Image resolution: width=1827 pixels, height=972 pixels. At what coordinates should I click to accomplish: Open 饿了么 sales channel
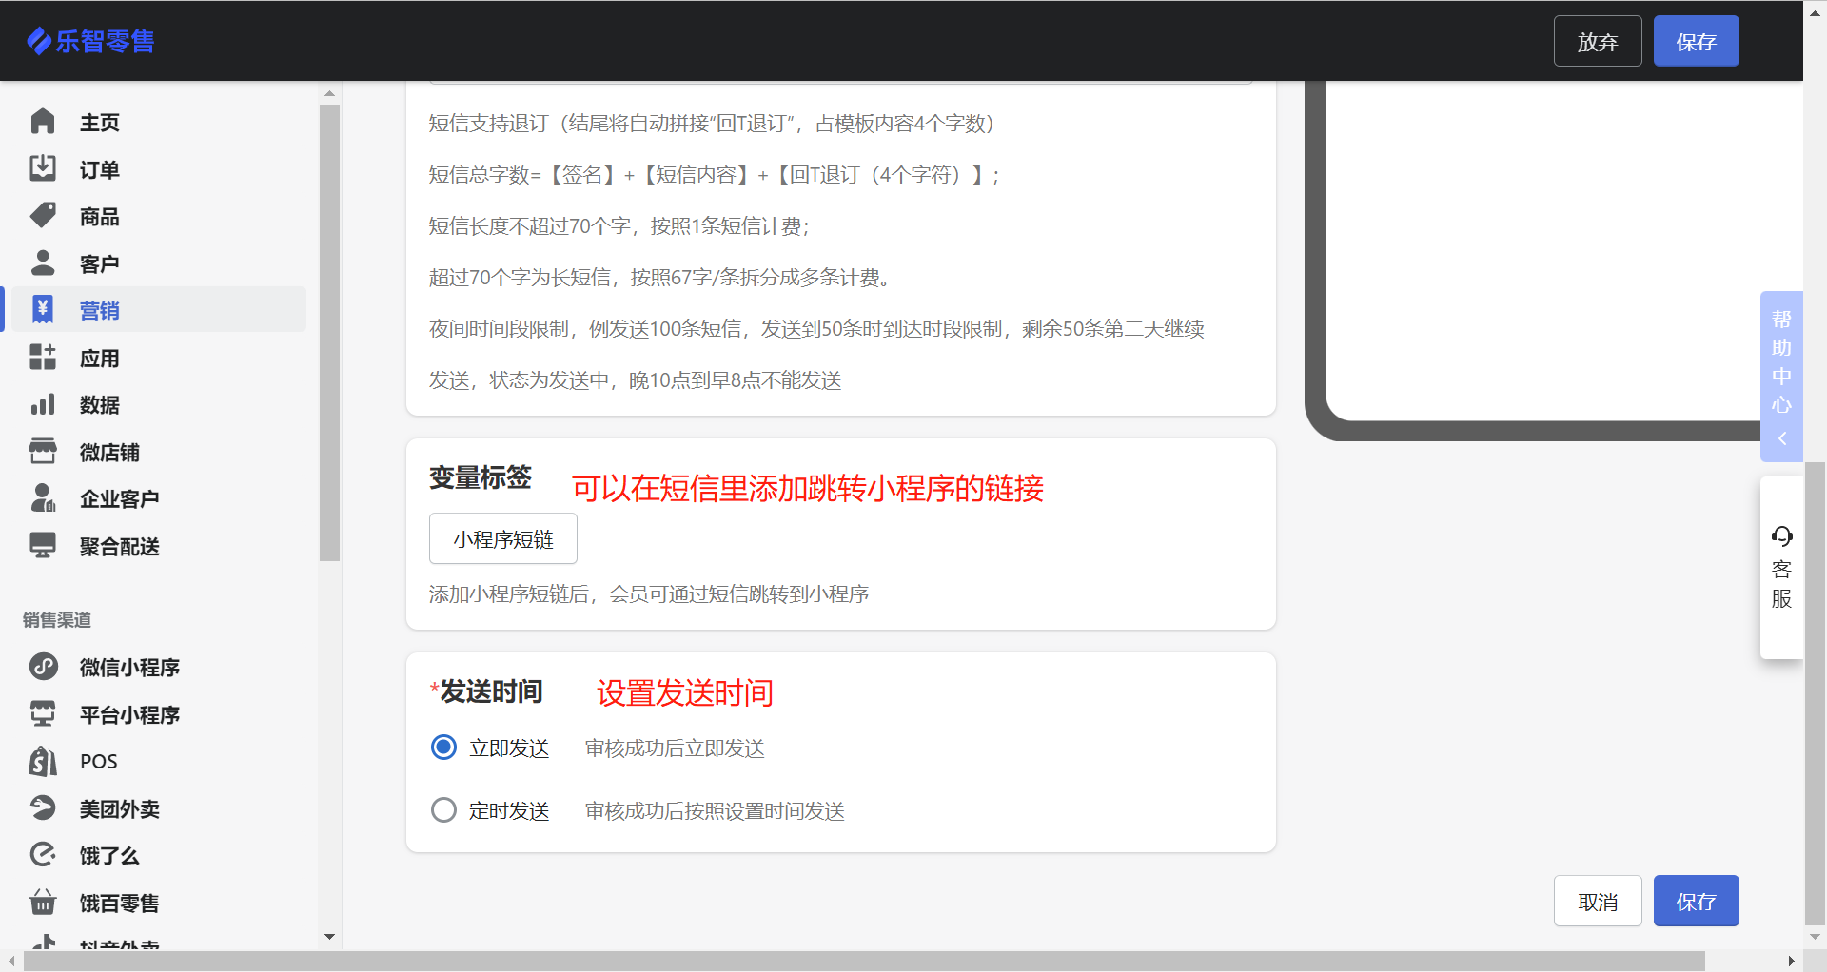[109, 856]
